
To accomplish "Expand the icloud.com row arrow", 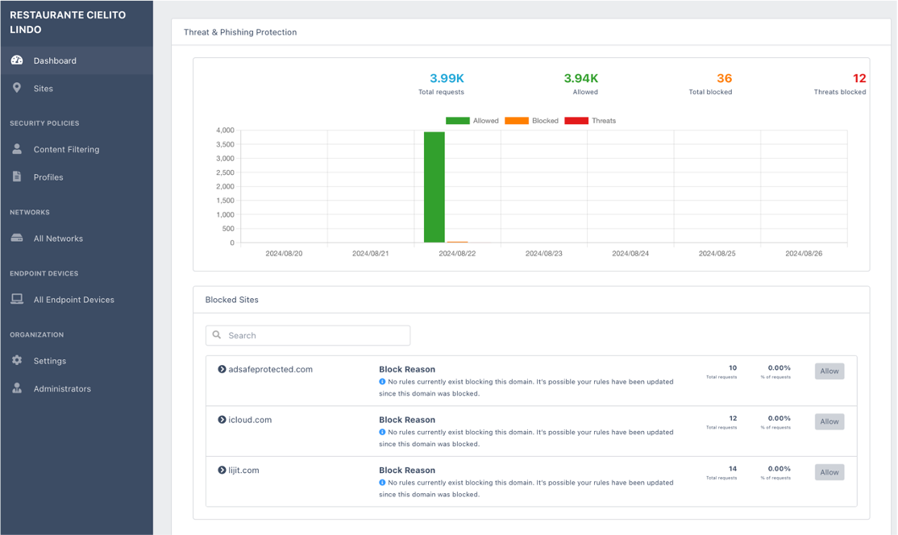I will [x=222, y=420].
